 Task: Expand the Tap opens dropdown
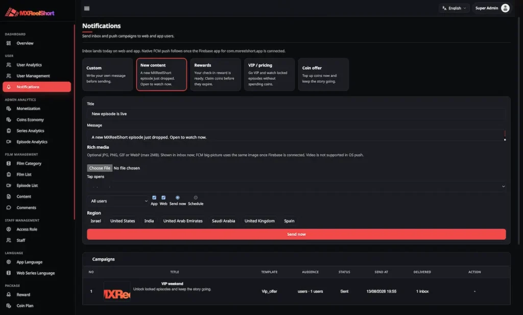(296, 187)
